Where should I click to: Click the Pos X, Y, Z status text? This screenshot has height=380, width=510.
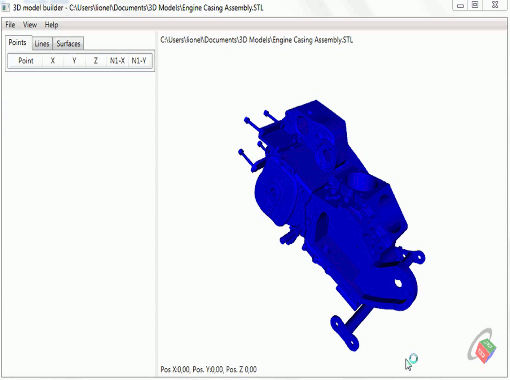tap(208, 370)
